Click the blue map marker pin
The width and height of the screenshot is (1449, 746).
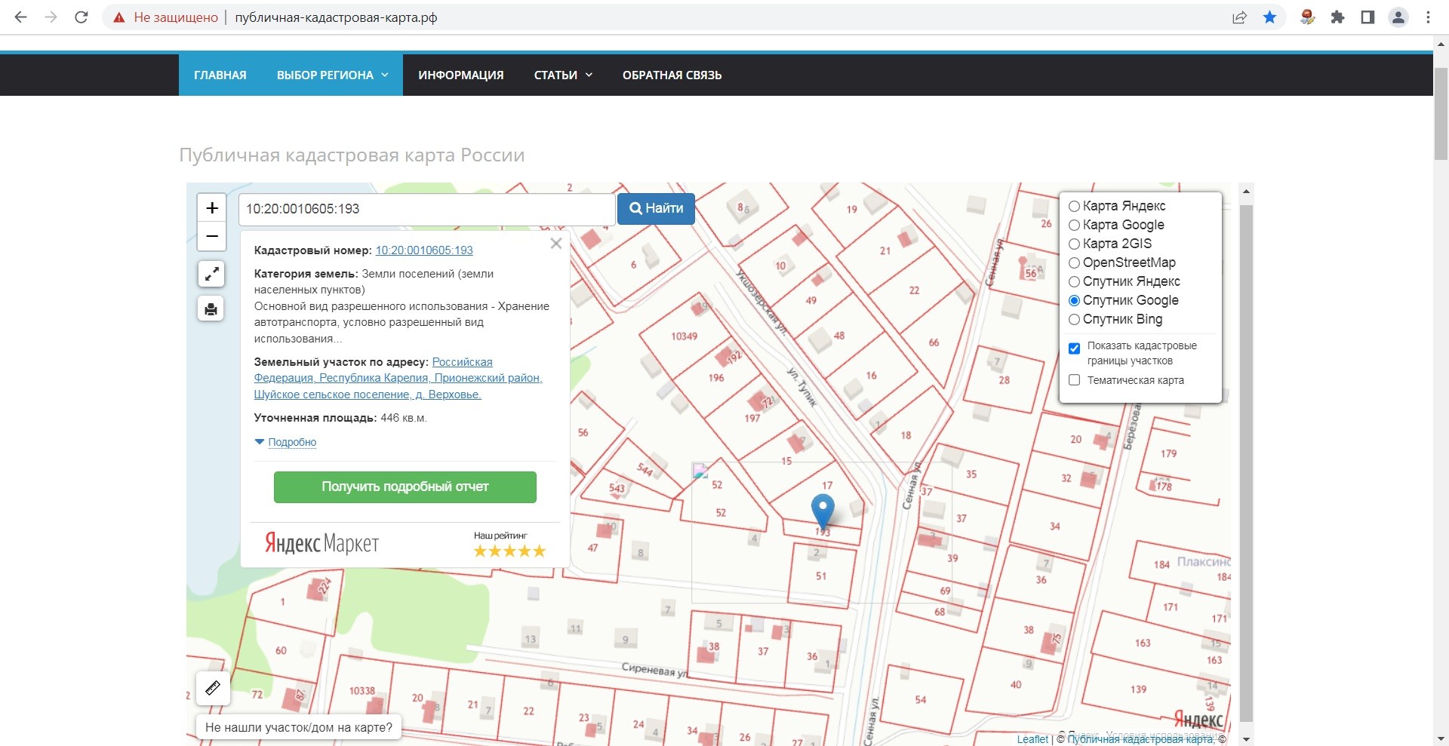coord(823,509)
